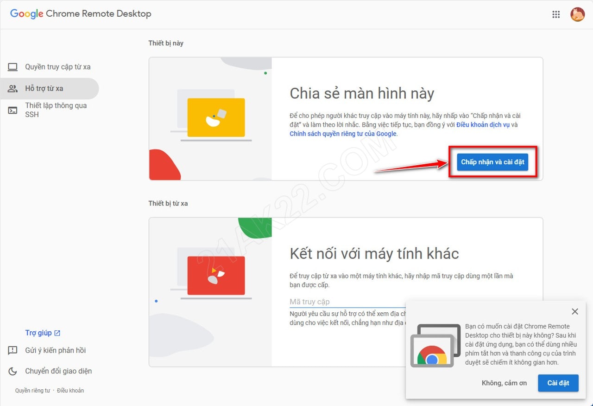Click Cài đặt in the install popup
Image resolution: width=593 pixels, height=406 pixels.
coord(558,383)
